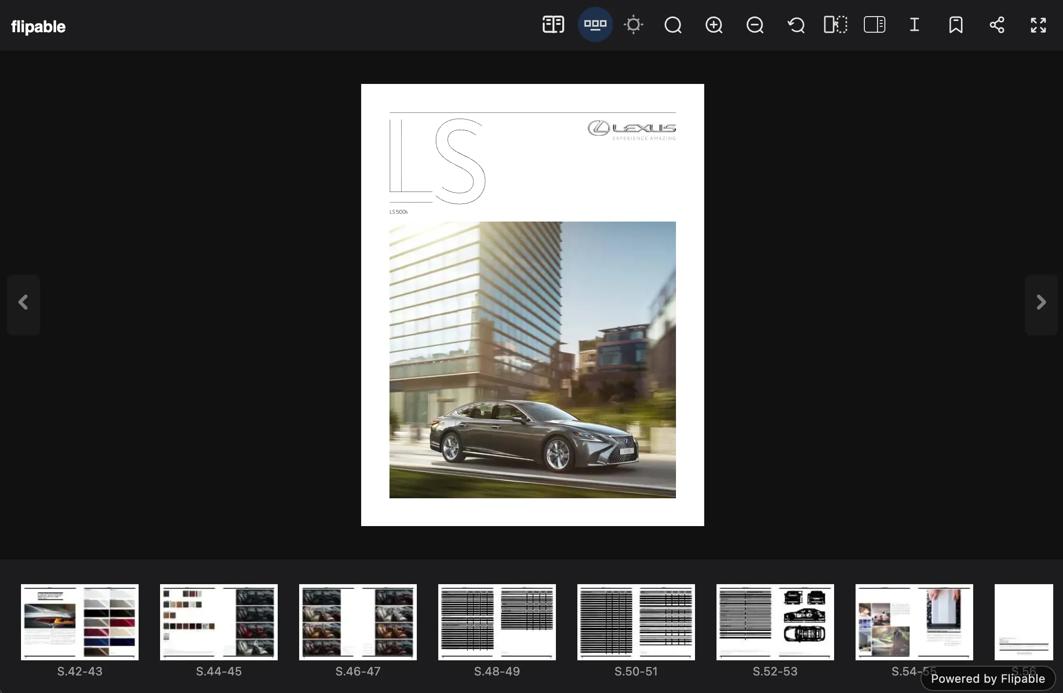Zoom out with the minus magnifier
Screen dimensions: 1063x693
click(755, 25)
